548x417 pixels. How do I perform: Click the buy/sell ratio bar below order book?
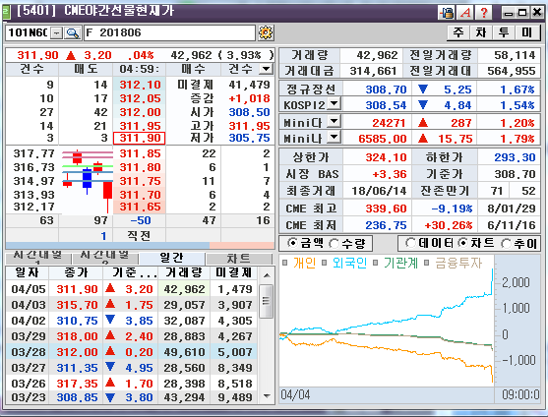[x=140, y=246]
